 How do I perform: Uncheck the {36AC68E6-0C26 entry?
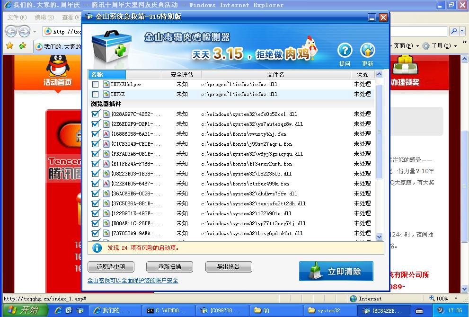(96, 194)
